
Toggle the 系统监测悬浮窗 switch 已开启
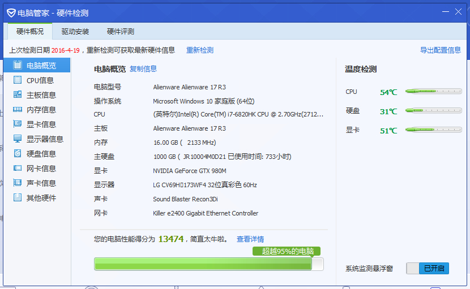428,268
